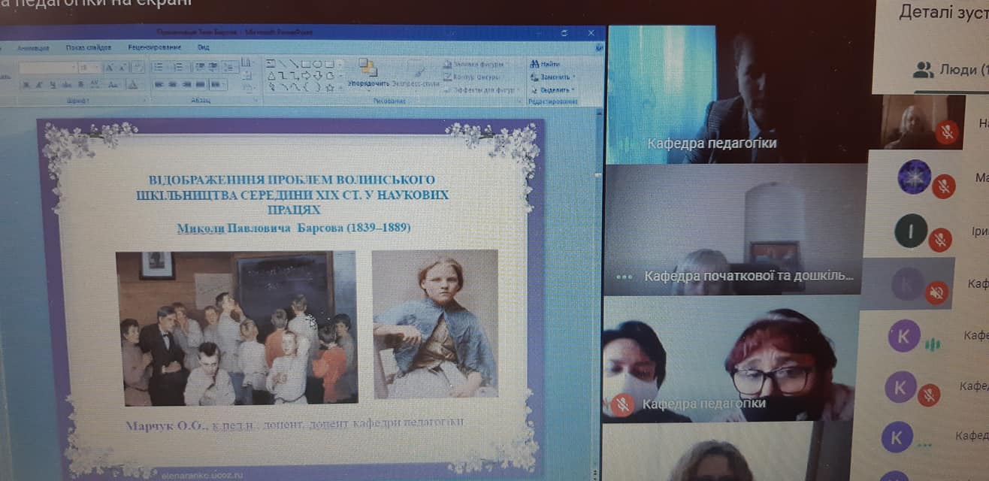Convert text to SmartArt graphic
This screenshot has height=481, width=989.
248,88
